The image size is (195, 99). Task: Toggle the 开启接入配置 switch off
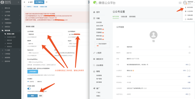coord(29,88)
